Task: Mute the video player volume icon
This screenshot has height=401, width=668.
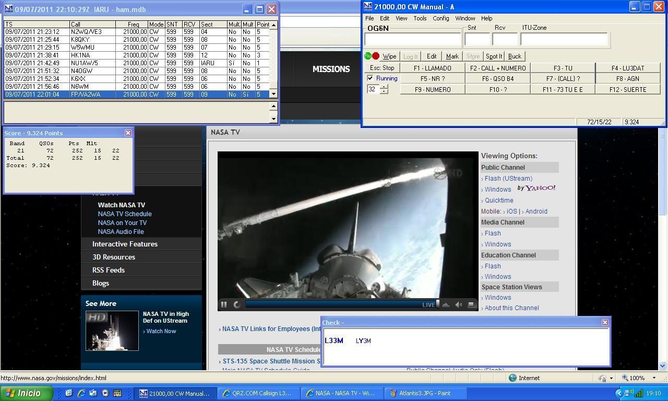Action: point(458,304)
